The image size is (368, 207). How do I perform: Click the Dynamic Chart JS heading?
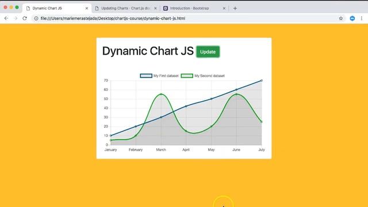click(x=148, y=51)
